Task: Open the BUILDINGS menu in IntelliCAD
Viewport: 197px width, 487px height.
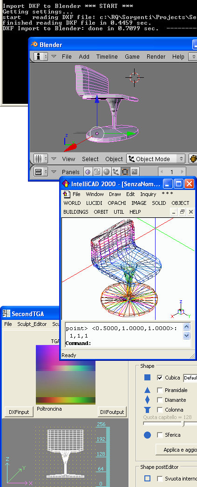Action: pyautogui.click(x=76, y=212)
